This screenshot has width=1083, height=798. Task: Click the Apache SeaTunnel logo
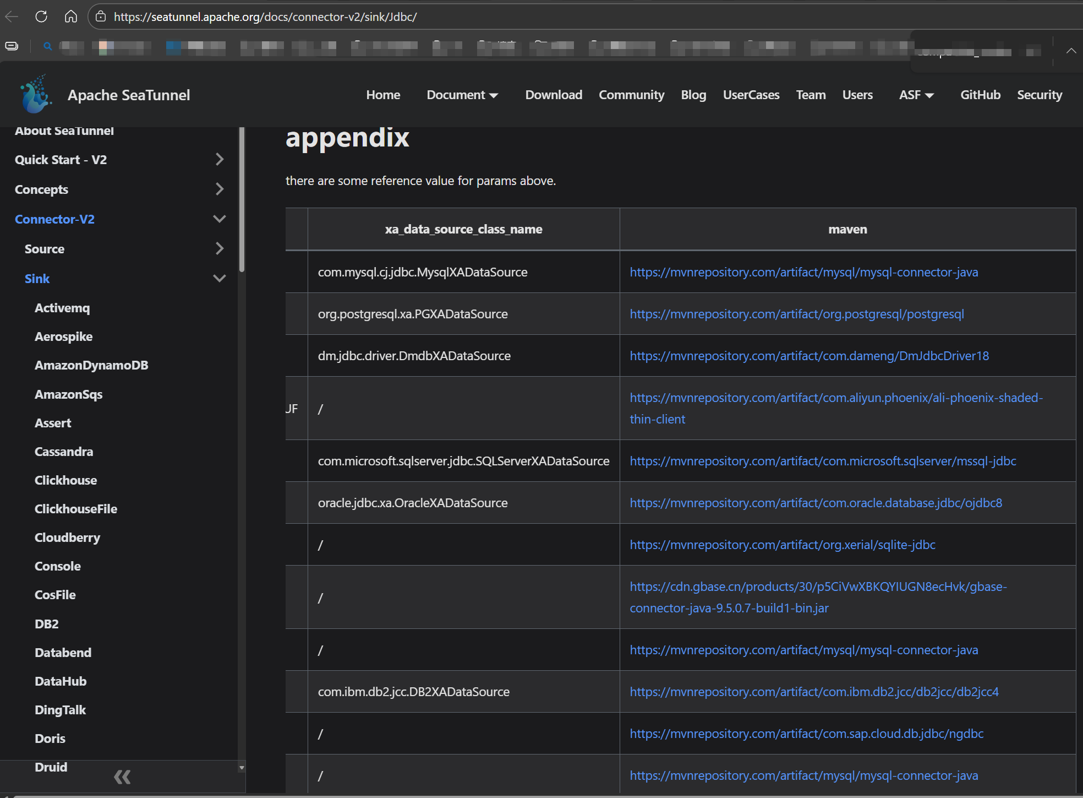point(36,95)
